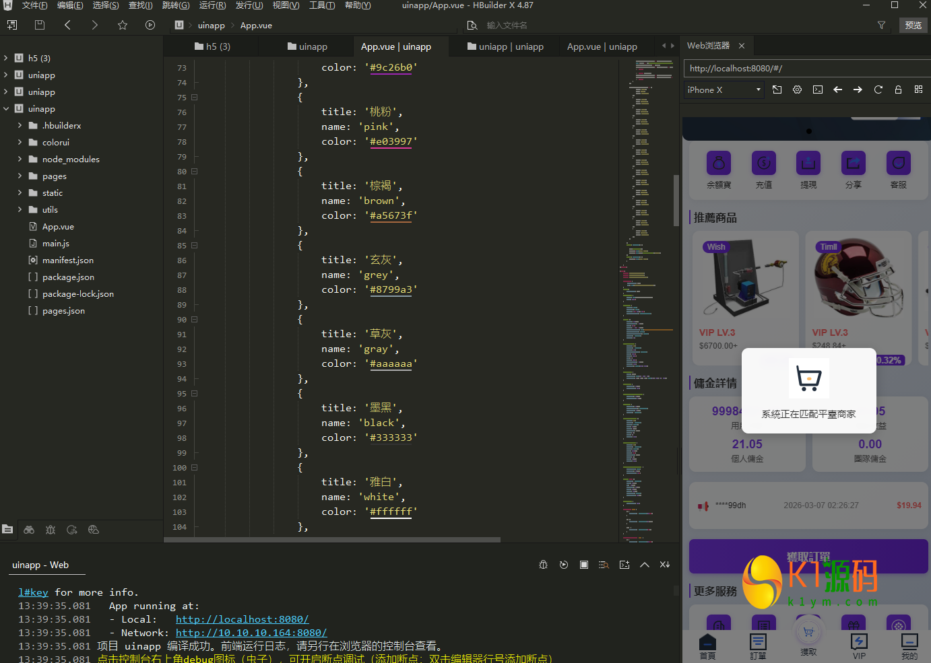Refresh the built-in web browser preview

[878, 90]
